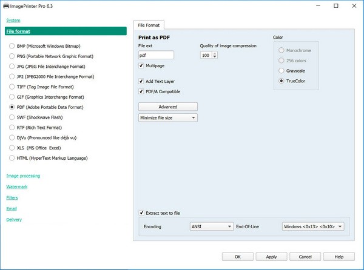Screen dimensions: 364x270
Task: Increase image compression quality with up arrow
Action: point(215,53)
